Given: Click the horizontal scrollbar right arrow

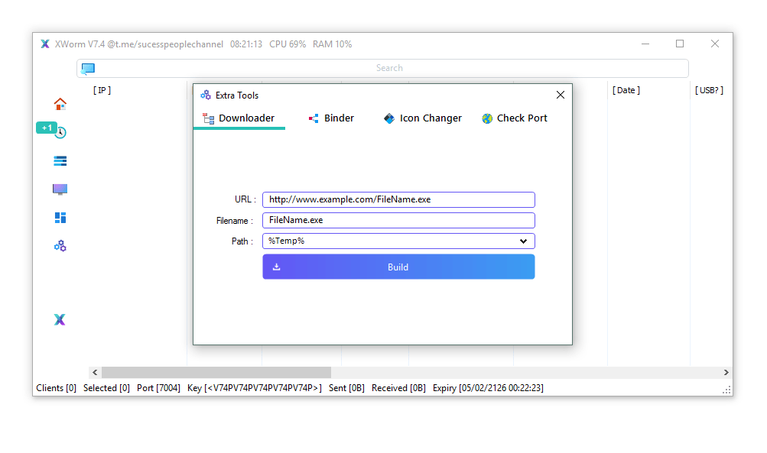Looking at the screenshot, I should tap(724, 372).
